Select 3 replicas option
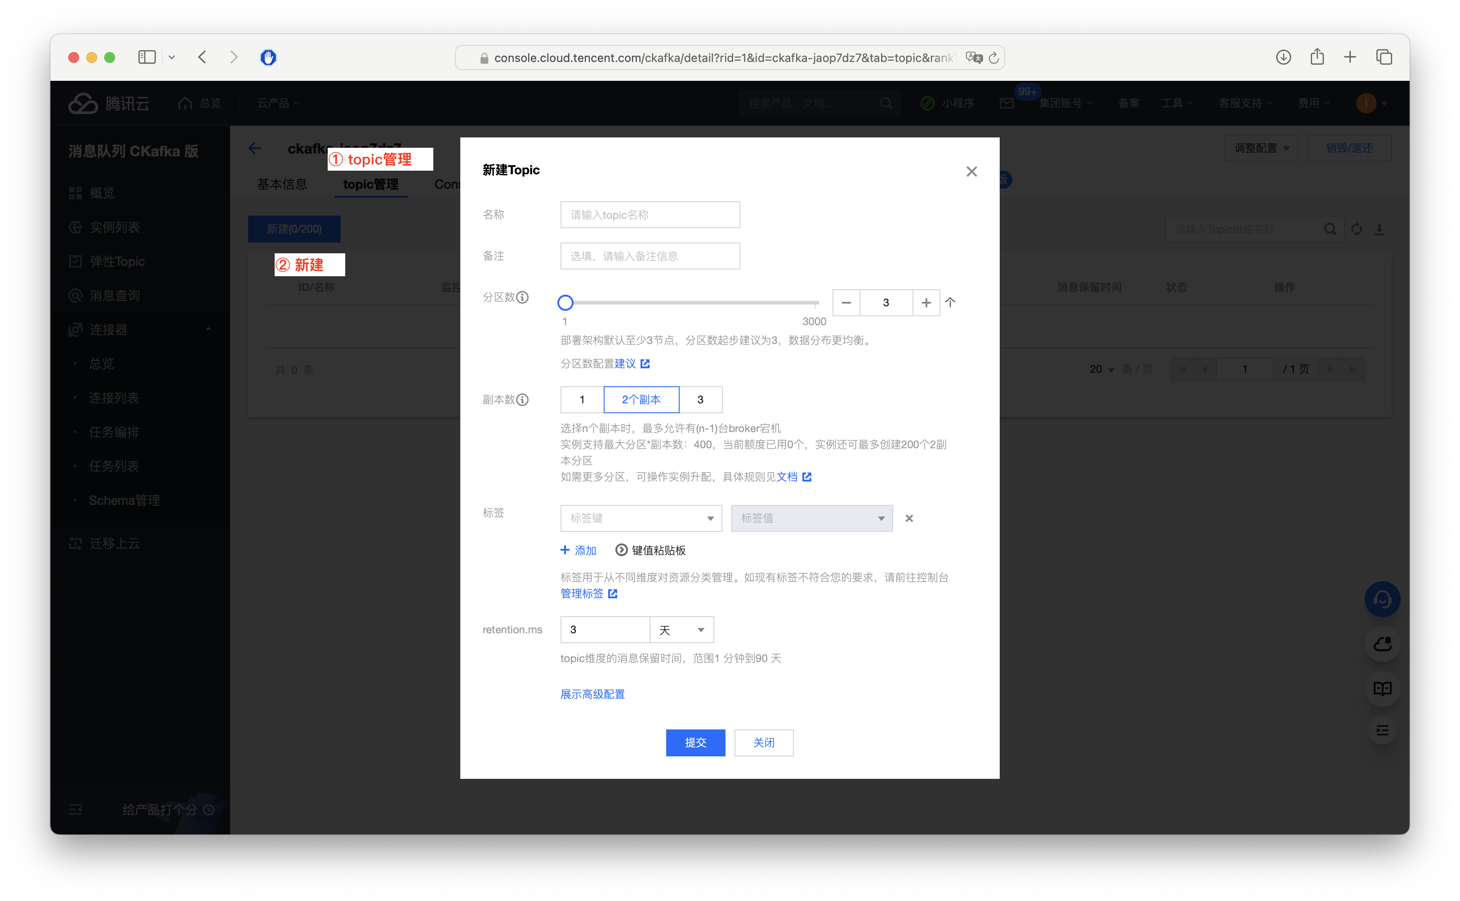 pyautogui.click(x=700, y=400)
